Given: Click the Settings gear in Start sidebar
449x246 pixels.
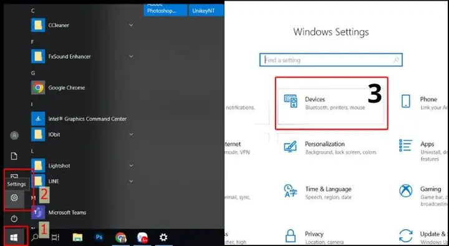Looking at the screenshot, I should 14,197.
